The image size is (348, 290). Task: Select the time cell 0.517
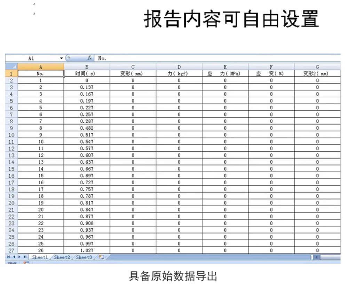point(87,135)
